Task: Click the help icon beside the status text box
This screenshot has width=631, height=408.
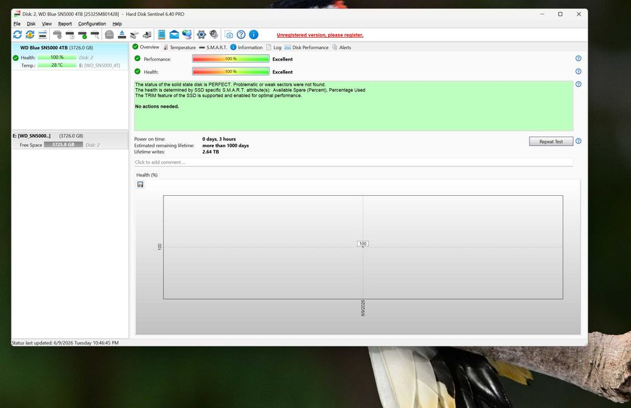Action: [578, 84]
